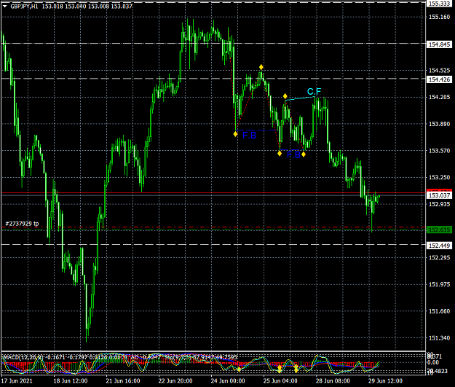Screen dimensions: 455x387
Task: Click the white 154.426 price level tag
Action: click(x=439, y=79)
